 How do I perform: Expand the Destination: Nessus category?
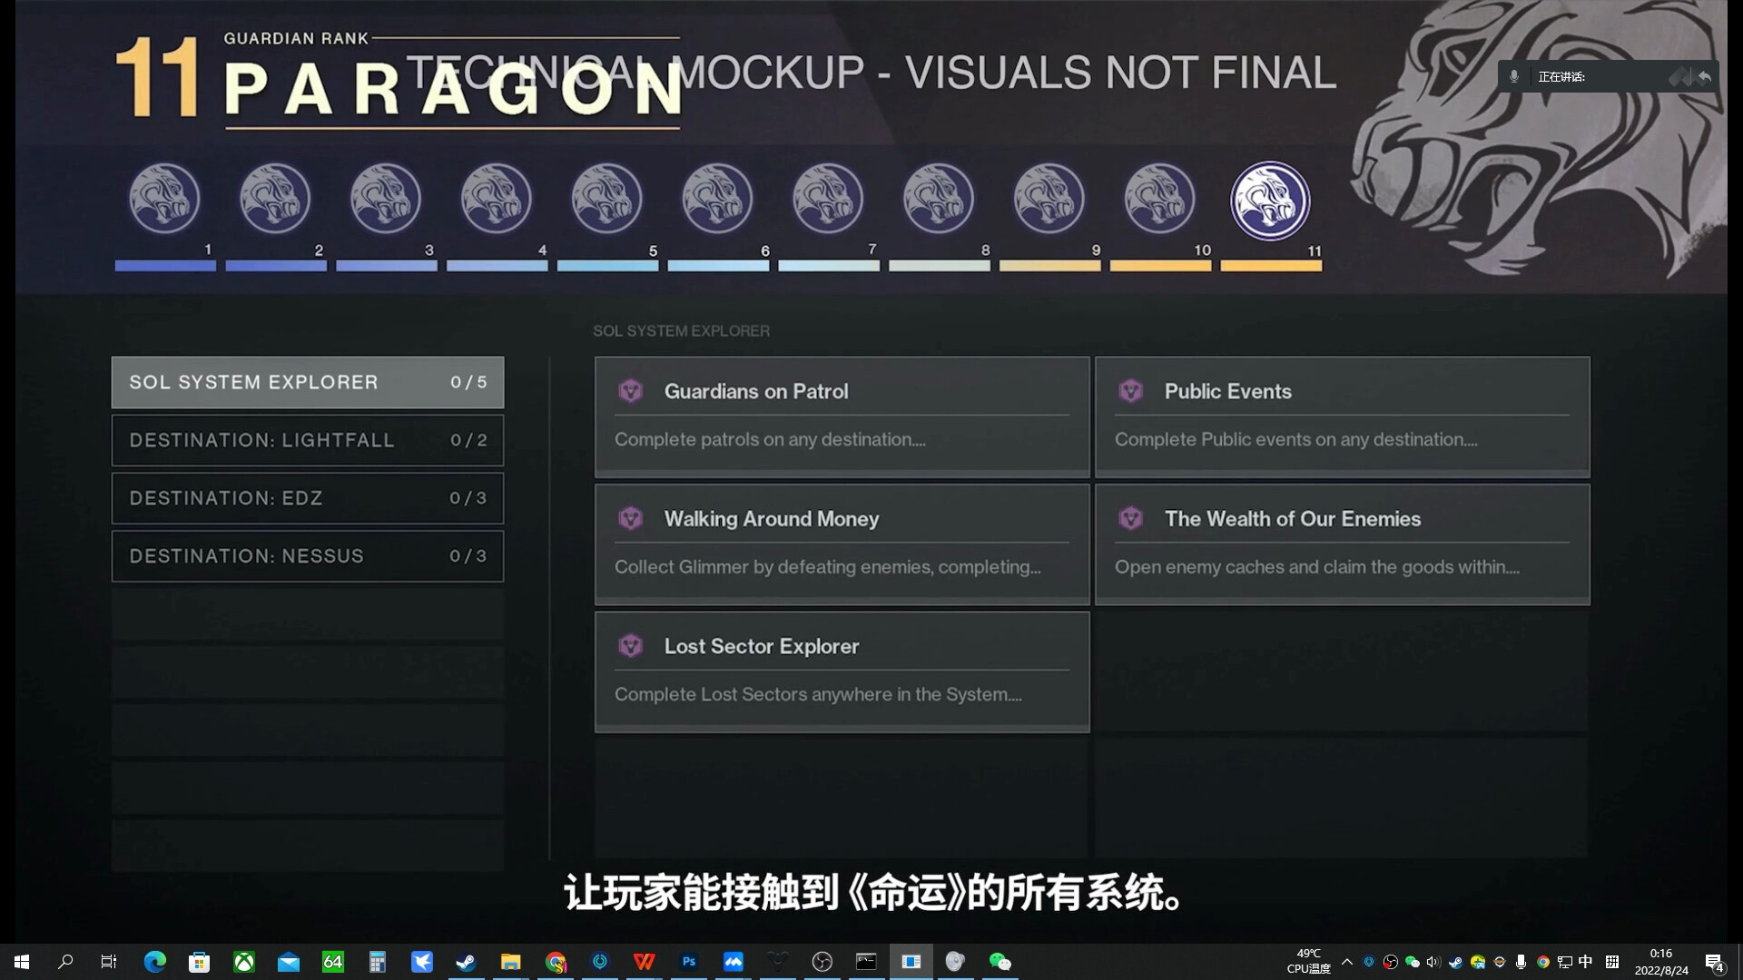(307, 555)
